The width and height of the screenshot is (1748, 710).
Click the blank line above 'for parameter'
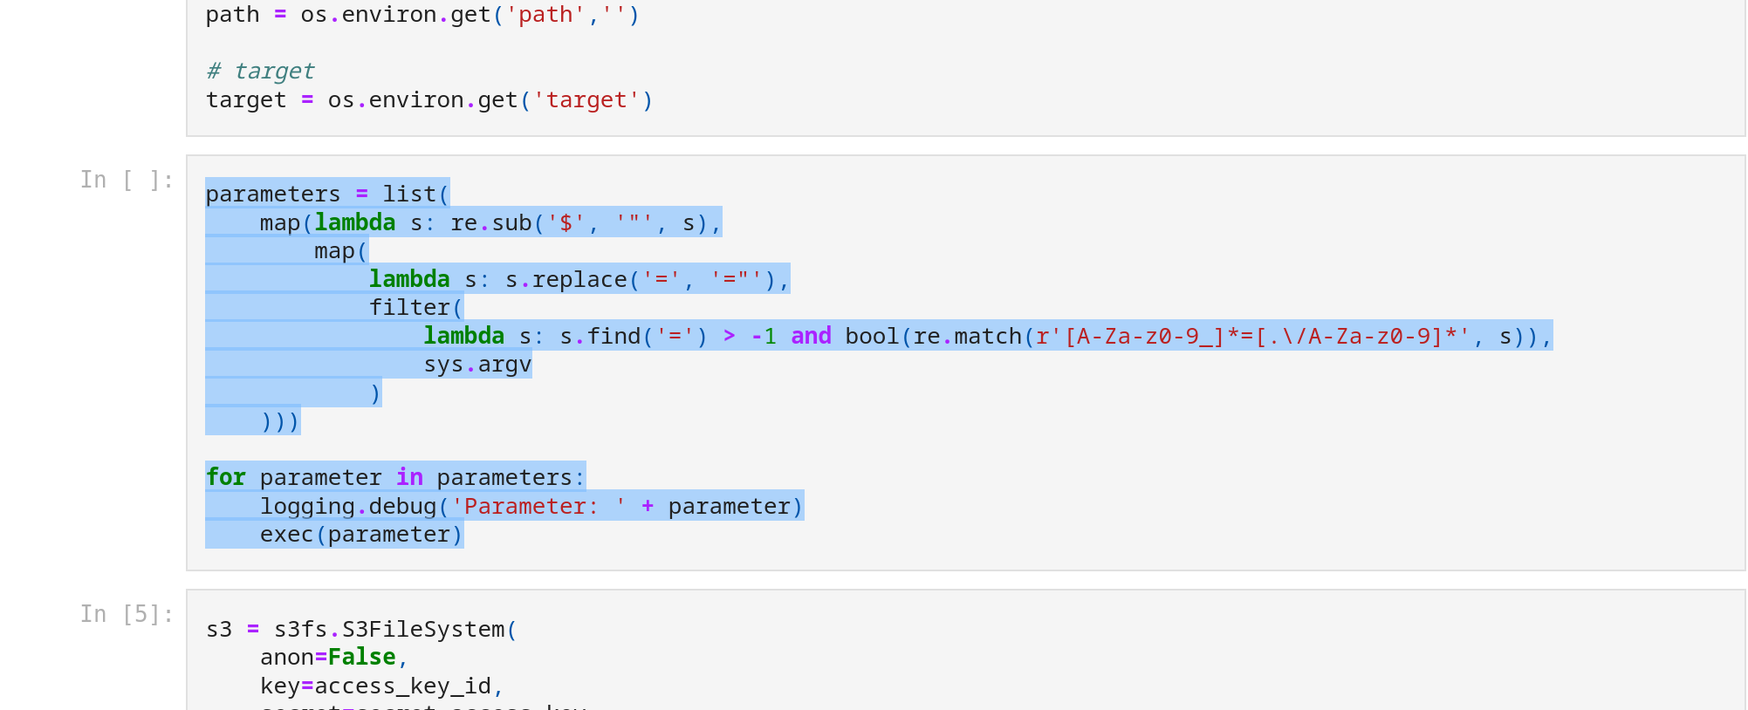(x=965, y=449)
